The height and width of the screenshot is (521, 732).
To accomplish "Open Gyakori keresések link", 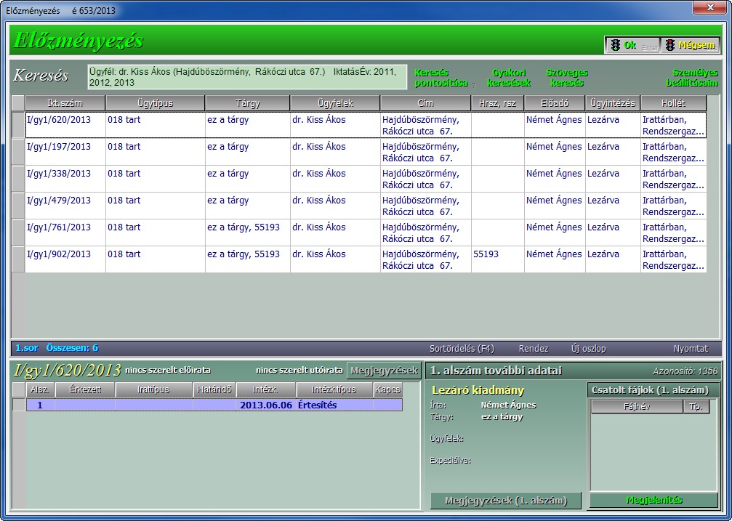I will click(x=508, y=78).
